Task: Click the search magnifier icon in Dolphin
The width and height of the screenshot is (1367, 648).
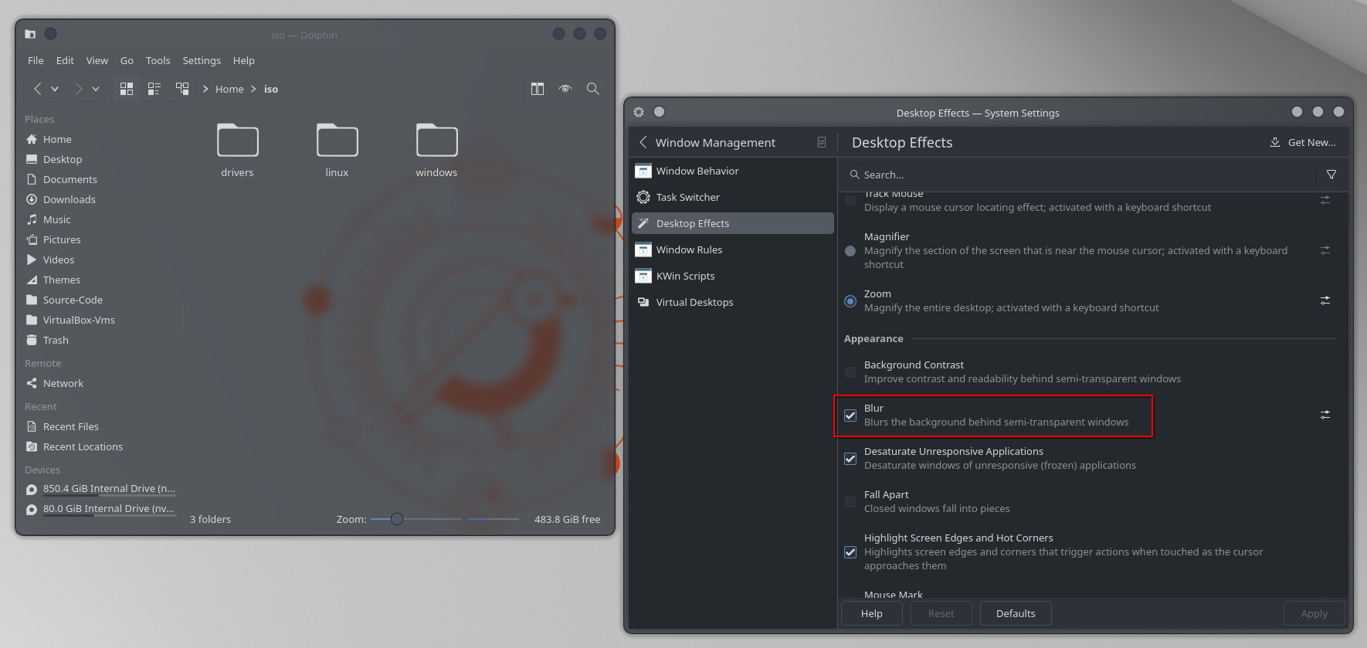Action: coord(592,89)
